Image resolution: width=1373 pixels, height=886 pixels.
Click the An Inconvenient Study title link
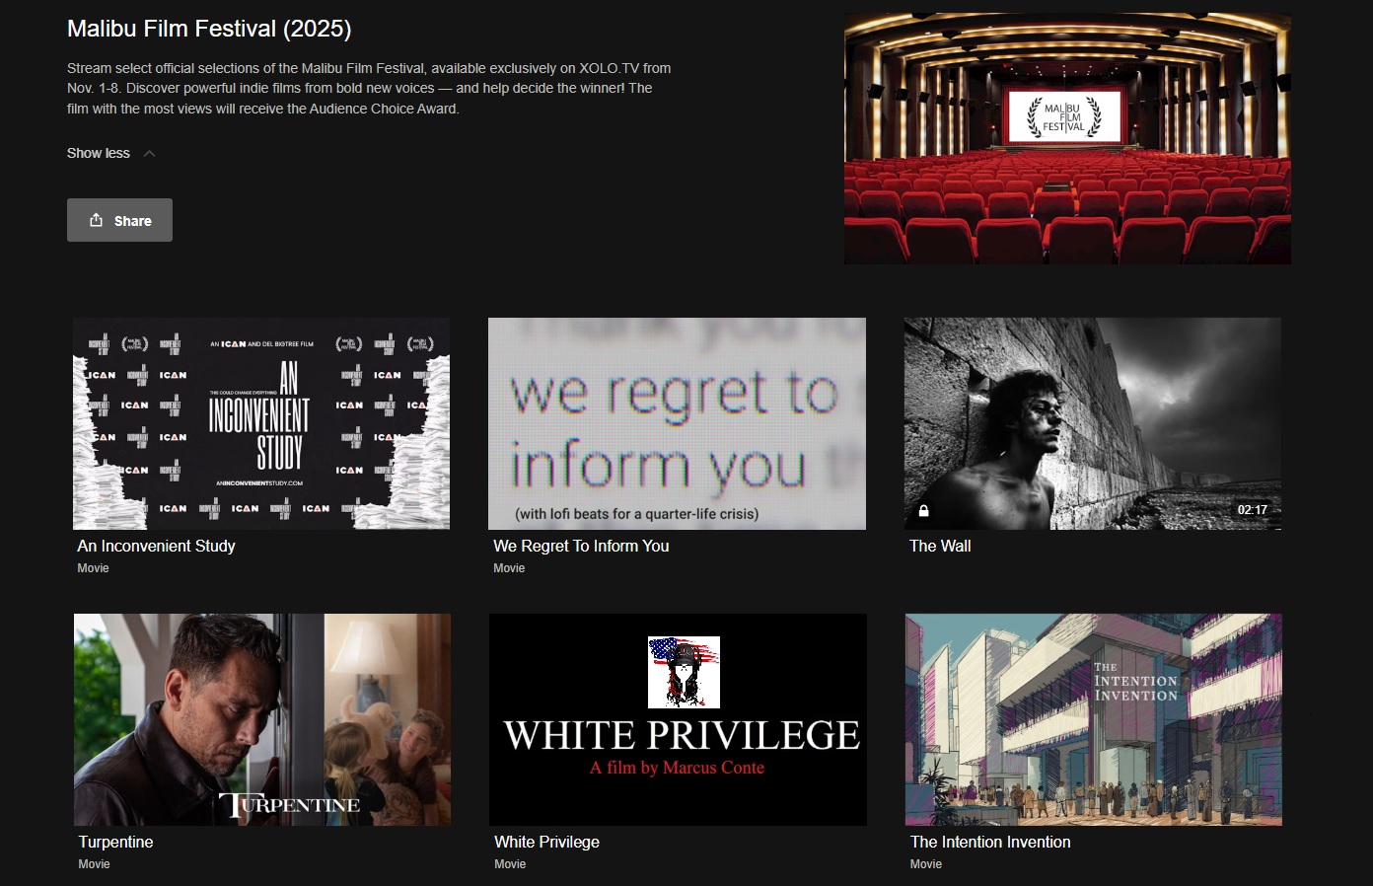(156, 546)
